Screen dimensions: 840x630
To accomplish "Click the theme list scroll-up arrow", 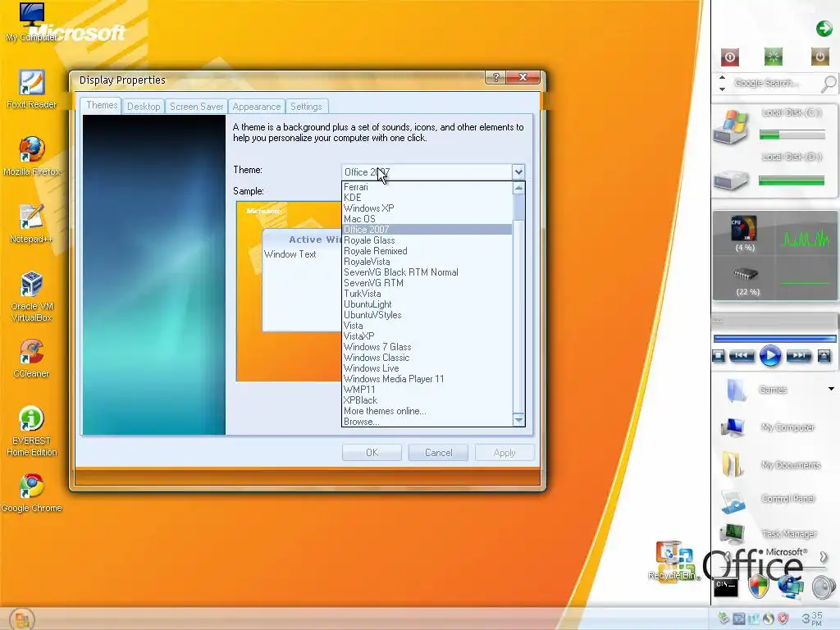I will [518, 188].
